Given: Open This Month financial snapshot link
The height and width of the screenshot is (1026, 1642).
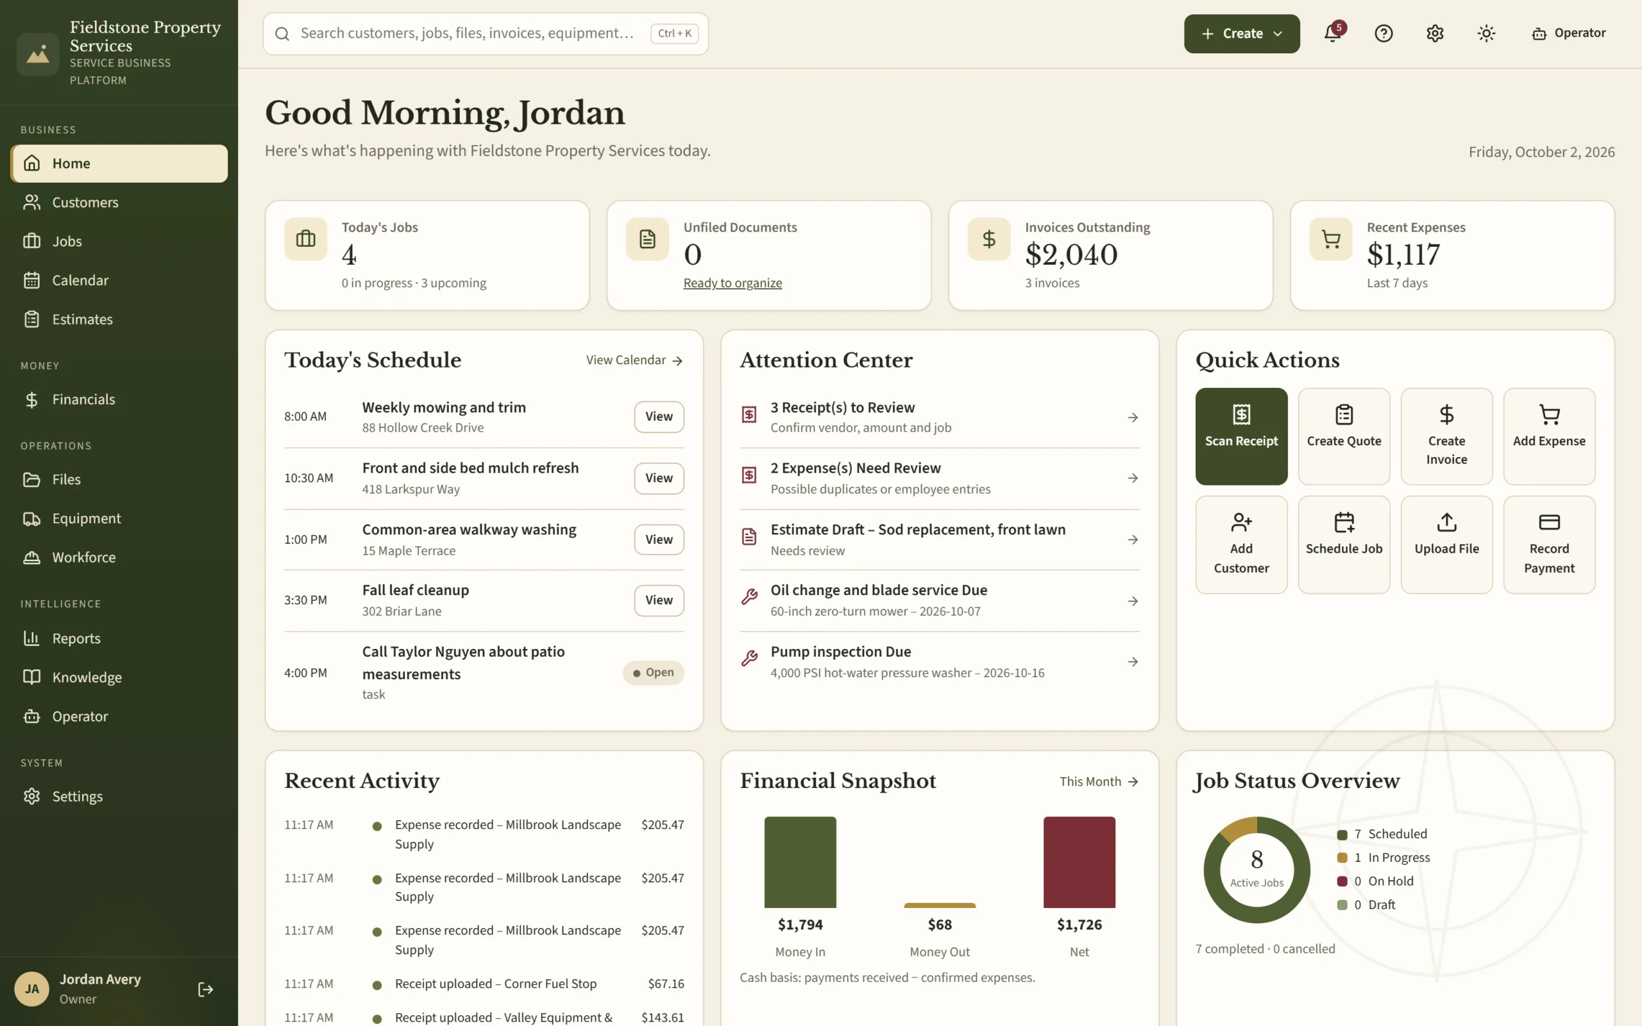Looking at the screenshot, I should click(x=1099, y=782).
